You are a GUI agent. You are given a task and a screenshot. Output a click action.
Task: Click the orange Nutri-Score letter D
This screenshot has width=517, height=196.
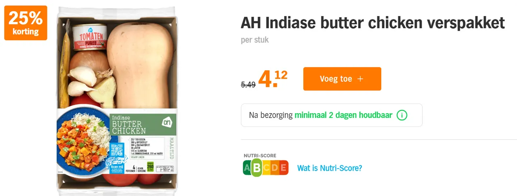pyautogui.click(x=275, y=168)
